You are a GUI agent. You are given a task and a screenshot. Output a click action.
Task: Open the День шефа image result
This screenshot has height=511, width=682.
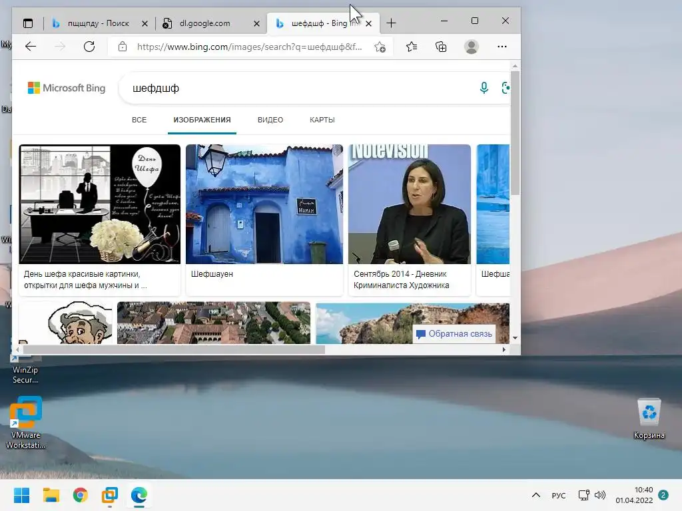coord(100,204)
